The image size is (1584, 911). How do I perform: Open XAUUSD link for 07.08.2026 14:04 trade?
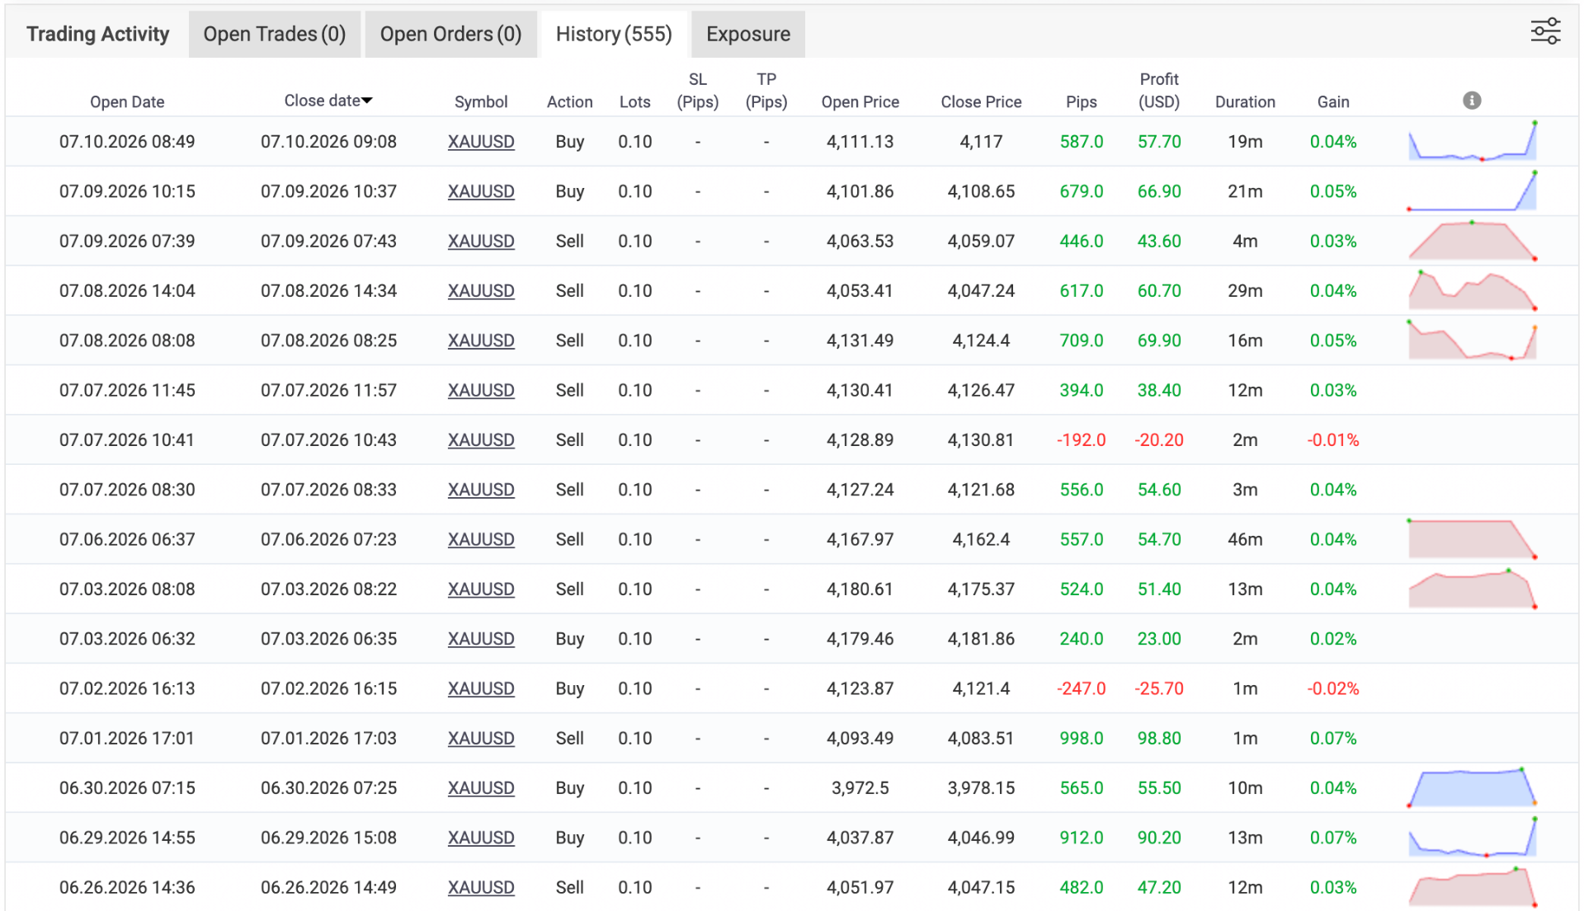point(481,291)
